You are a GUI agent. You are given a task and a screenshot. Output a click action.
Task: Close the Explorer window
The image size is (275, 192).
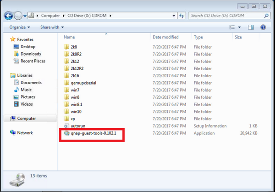pos(265,6)
